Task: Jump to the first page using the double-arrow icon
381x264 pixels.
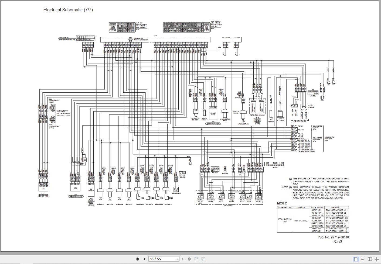Action: pos(138,259)
